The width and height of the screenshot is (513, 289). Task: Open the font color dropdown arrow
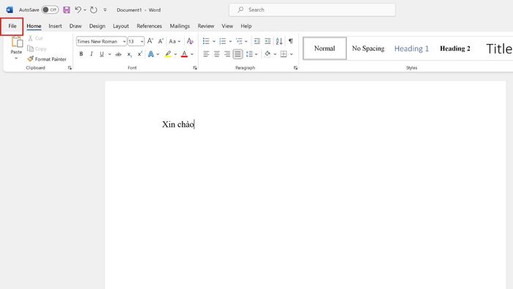pyautogui.click(x=192, y=54)
